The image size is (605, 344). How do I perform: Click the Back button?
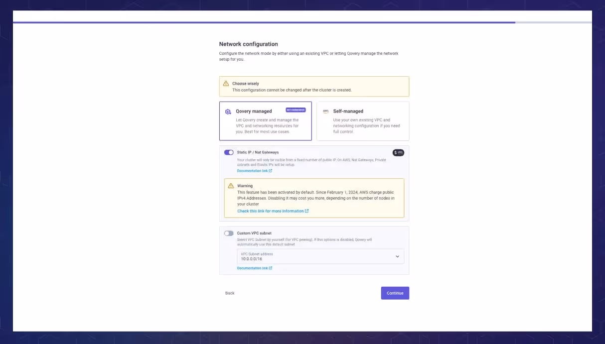[230, 293]
